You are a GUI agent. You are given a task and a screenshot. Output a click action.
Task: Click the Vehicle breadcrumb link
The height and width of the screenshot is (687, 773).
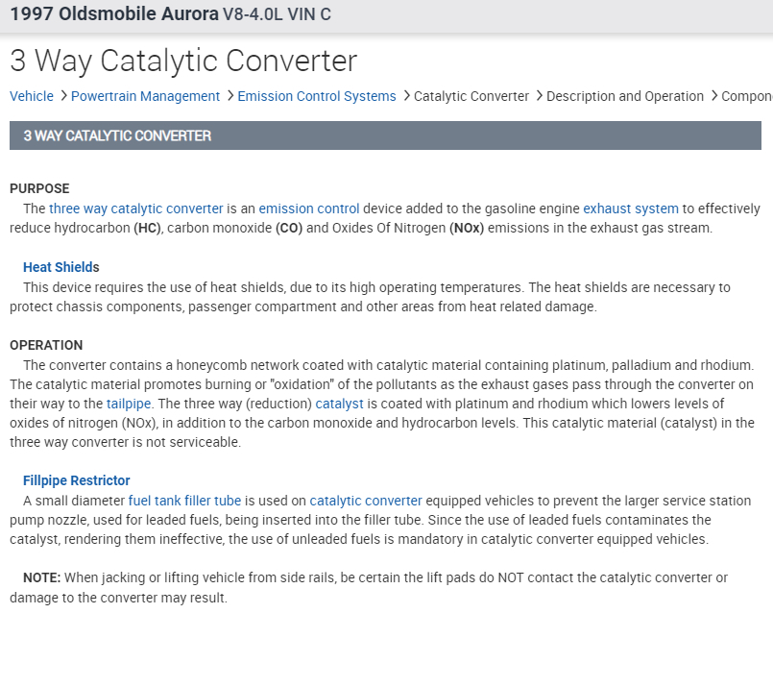(x=32, y=96)
